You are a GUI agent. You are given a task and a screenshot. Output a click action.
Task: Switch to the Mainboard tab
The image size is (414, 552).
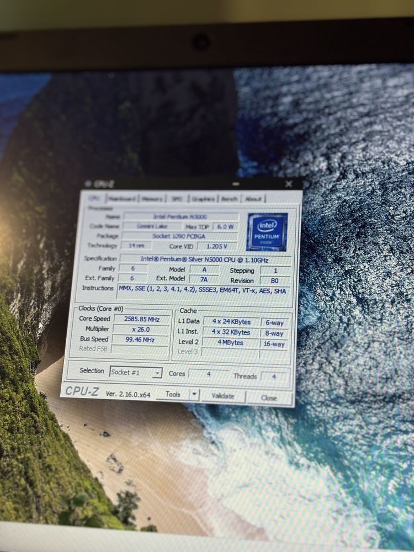click(x=121, y=199)
